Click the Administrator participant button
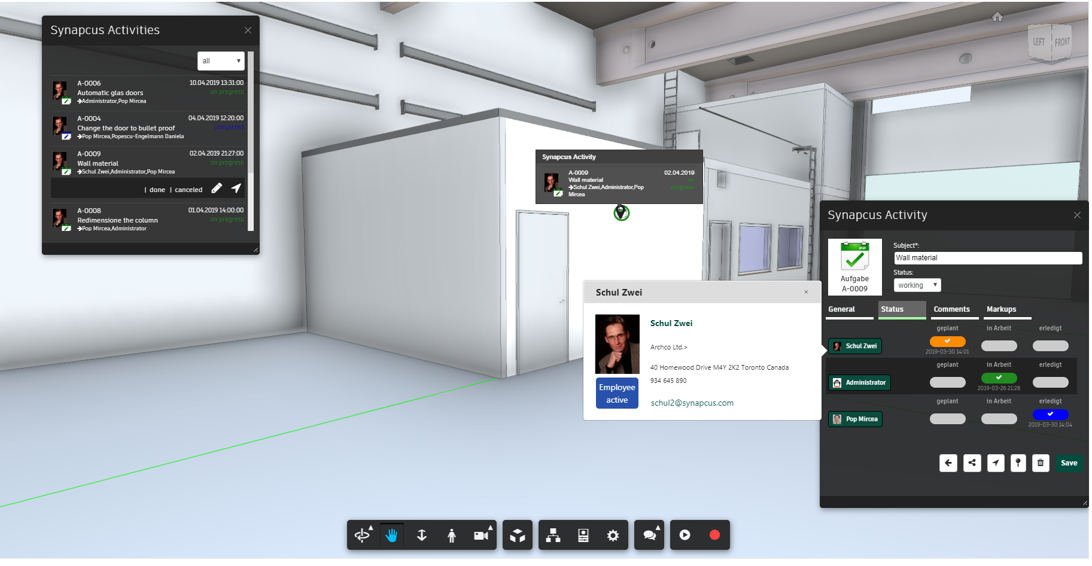 coord(859,382)
